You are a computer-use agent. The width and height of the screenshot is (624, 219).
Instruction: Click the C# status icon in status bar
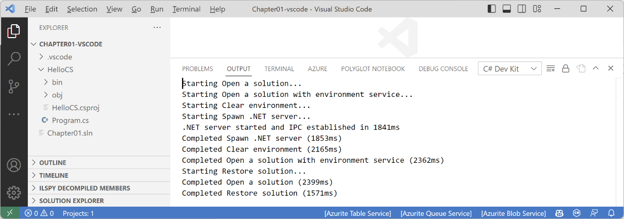point(577,213)
